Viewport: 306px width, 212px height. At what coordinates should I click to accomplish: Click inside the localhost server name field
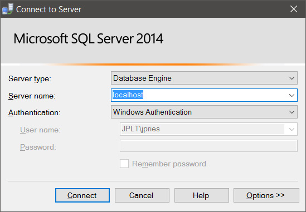[x=204, y=95]
